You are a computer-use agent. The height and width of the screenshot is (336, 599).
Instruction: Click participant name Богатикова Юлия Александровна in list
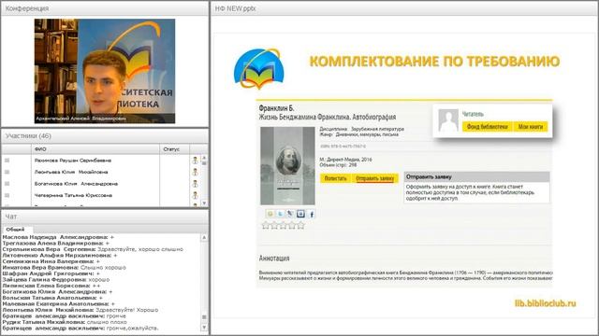(x=76, y=184)
